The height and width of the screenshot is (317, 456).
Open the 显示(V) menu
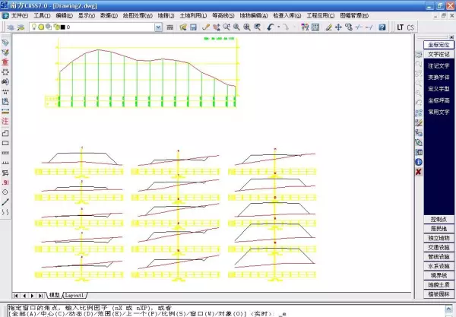pyautogui.click(x=87, y=16)
